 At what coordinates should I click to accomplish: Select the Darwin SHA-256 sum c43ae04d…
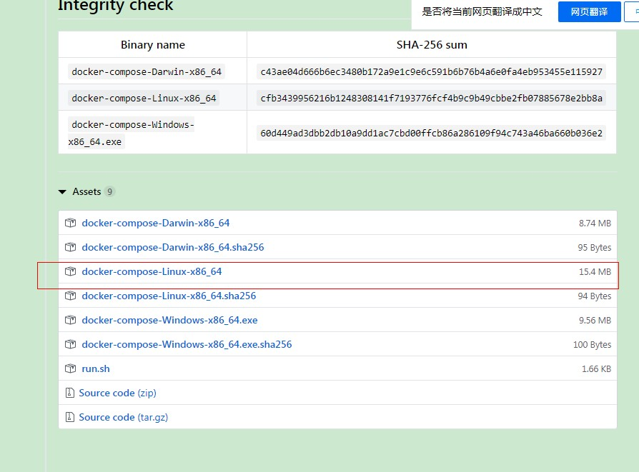[431, 71]
